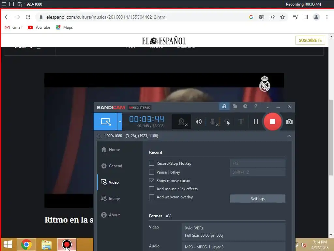The width and height of the screenshot is (334, 251).
Task: Click the Bandicam screen recording mode button
Action: click(x=105, y=122)
